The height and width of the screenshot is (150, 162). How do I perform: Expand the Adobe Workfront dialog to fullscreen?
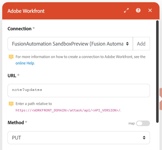pos(126,10)
